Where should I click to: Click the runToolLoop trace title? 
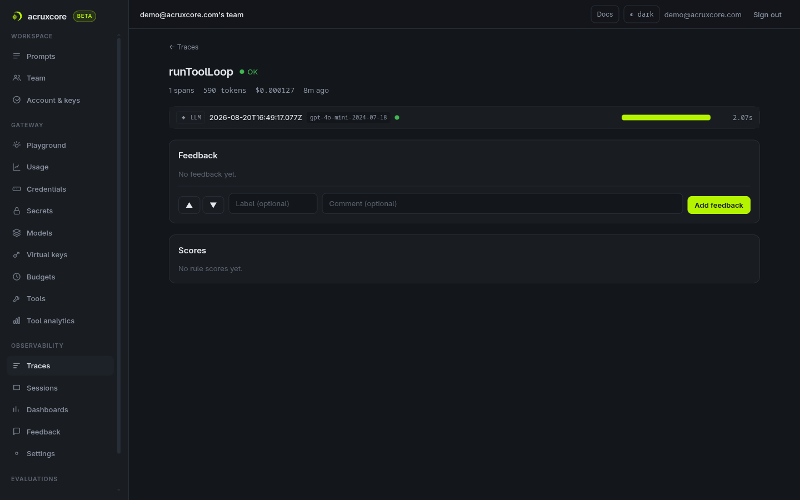click(201, 72)
